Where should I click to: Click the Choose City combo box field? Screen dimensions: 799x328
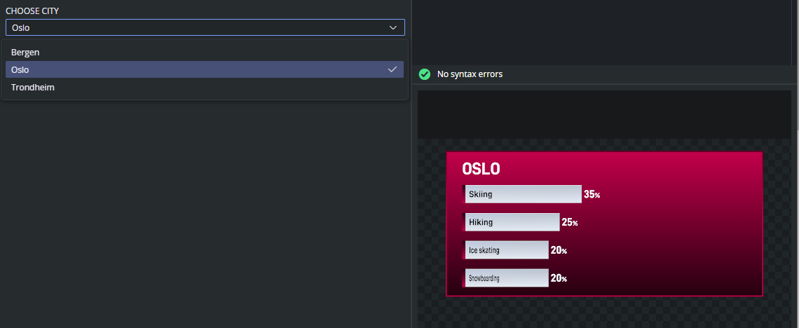coord(196,27)
